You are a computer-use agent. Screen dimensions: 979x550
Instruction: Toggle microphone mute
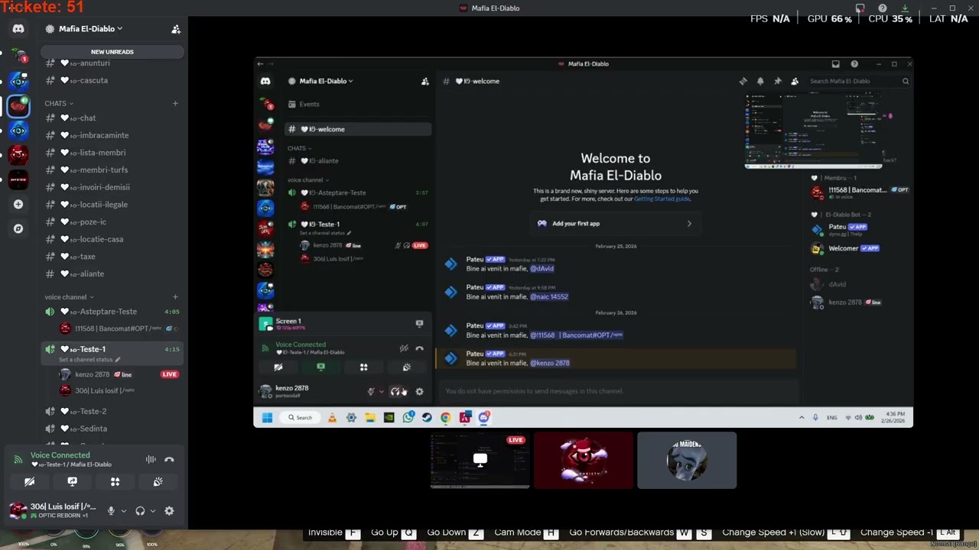111,511
